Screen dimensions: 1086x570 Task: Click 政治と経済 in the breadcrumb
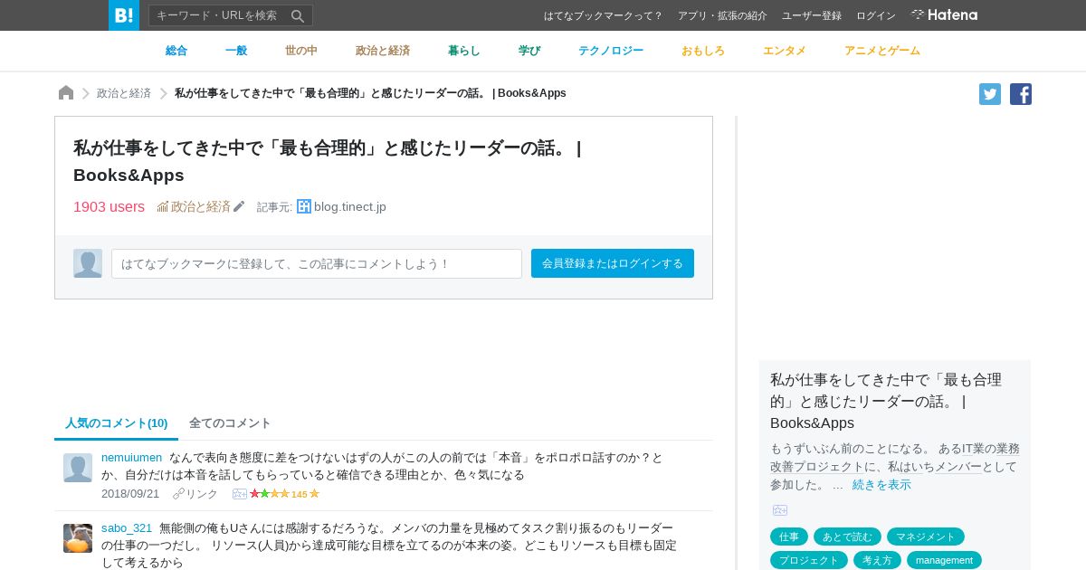pos(124,93)
